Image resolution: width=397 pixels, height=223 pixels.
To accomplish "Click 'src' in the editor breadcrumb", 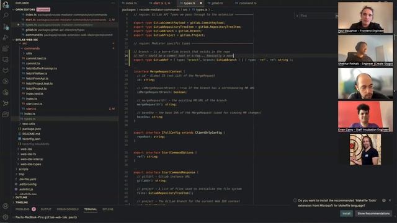I will [185, 10].
